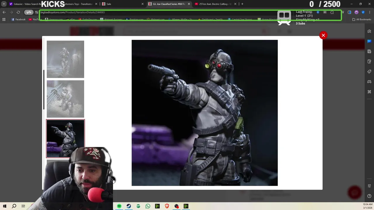The image size is (374, 210).
Task: Open the apps grid in the bookmarks bar
Action: click(x=4, y=20)
